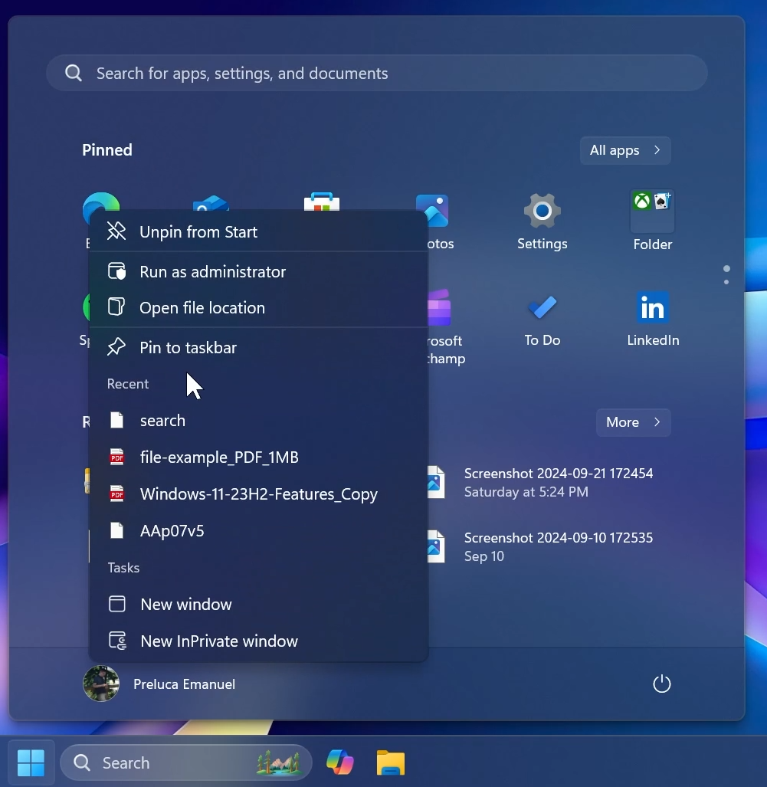This screenshot has width=767, height=787.
Task: Click the magnifier icon in Start search
Action: (x=74, y=73)
